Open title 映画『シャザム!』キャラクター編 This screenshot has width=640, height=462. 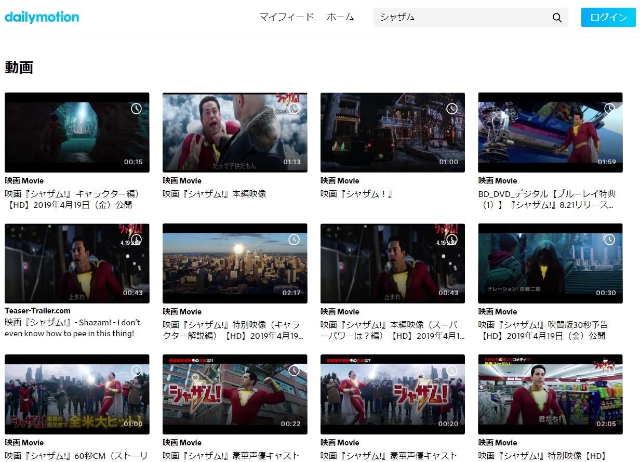[73, 199]
